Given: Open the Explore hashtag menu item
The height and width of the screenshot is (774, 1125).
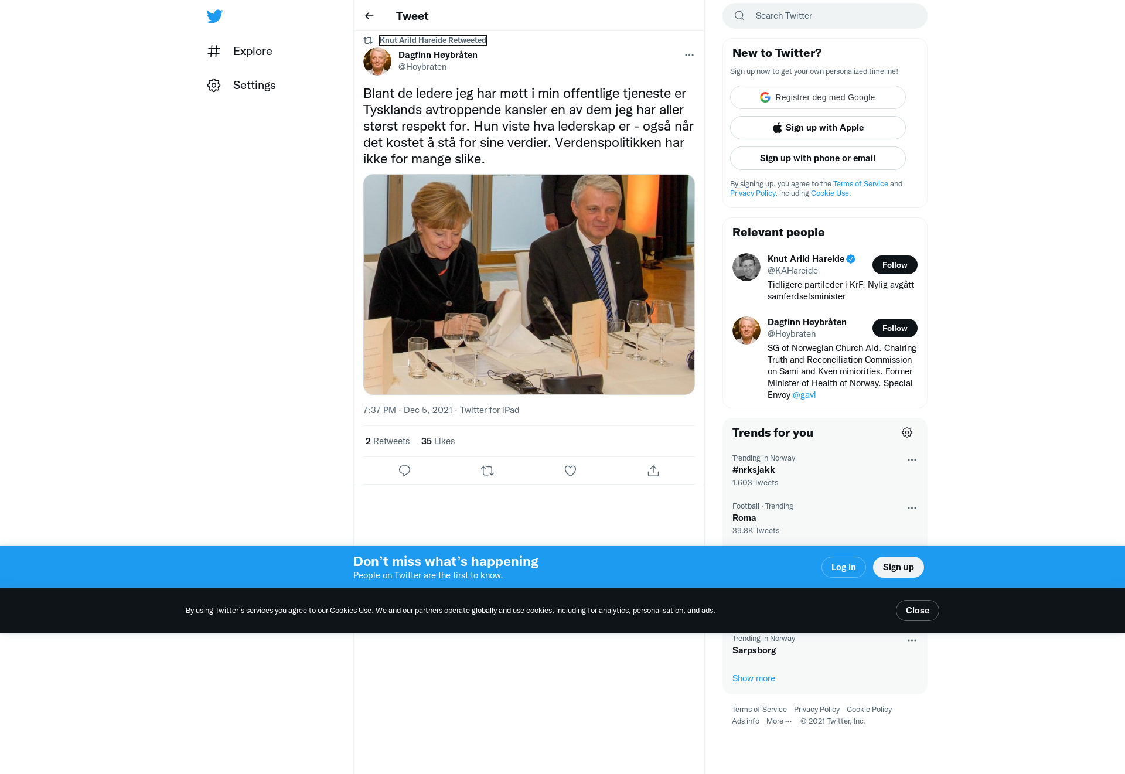Looking at the screenshot, I should pyautogui.click(x=240, y=52).
